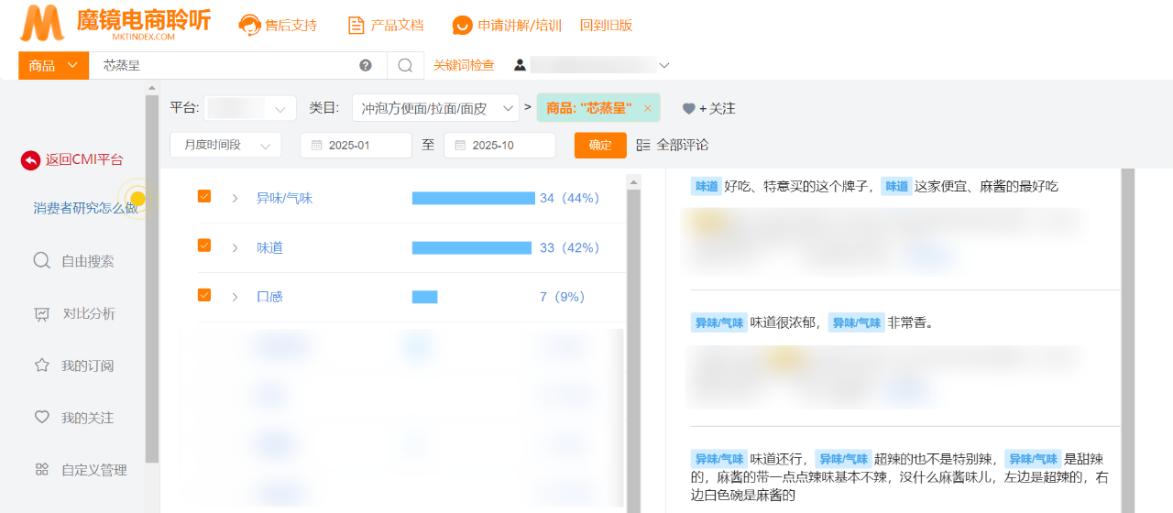This screenshot has width=1173, height=513.
Task: Click the 申请讲解/培训 smiley icon
Action: click(x=463, y=25)
